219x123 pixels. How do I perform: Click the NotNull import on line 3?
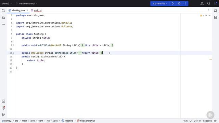pos(66,23)
